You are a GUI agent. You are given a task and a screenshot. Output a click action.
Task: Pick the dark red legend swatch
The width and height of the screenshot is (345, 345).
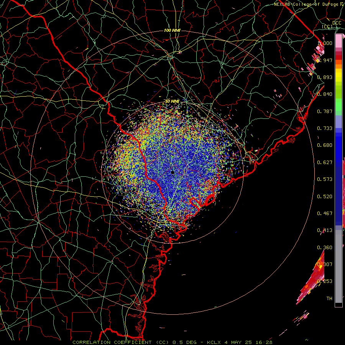point(338,58)
